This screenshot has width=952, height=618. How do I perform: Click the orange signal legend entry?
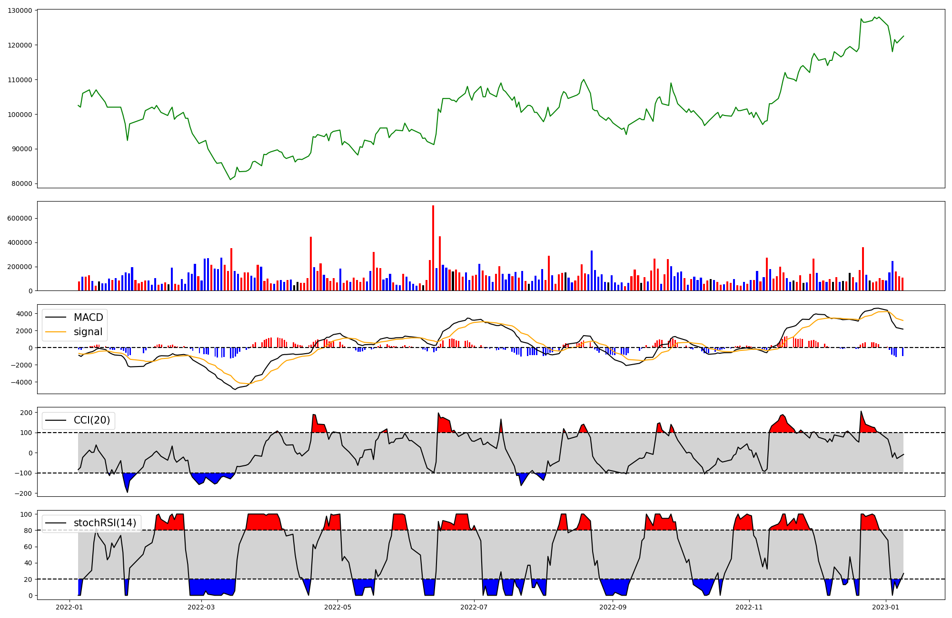pyautogui.click(x=88, y=332)
